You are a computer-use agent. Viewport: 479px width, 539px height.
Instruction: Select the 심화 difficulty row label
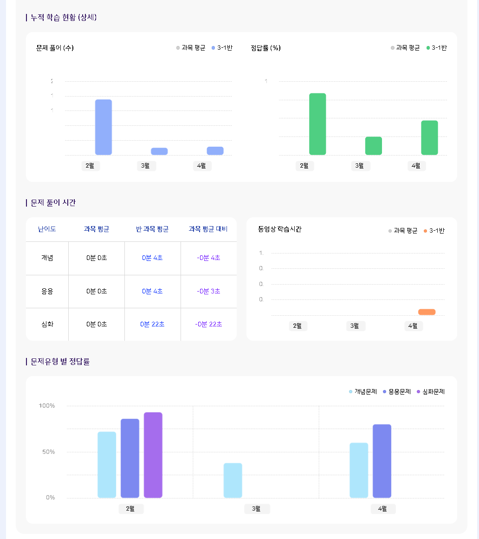47,324
